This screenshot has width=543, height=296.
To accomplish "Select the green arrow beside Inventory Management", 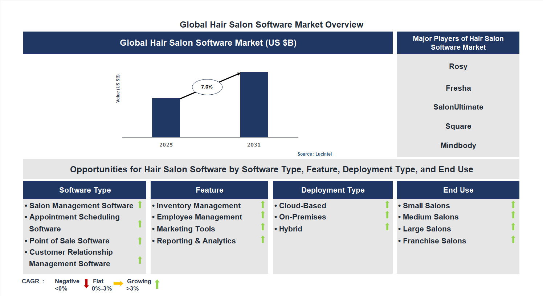I will 262,205.
